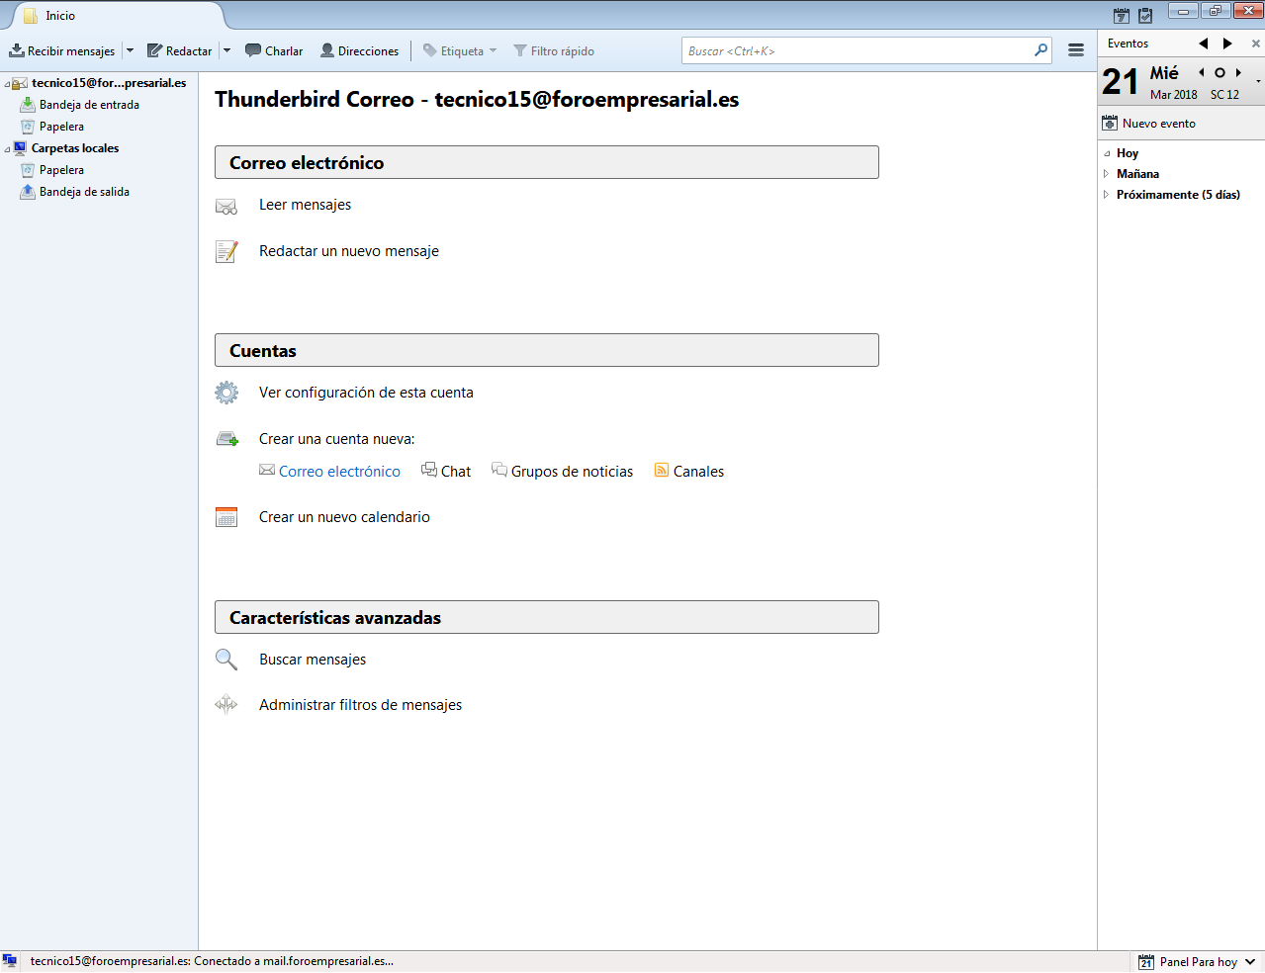Image resolution: width=1265 pixels, height=973 pixels.
Task: Create a Canales feed account
Action: 698,472
